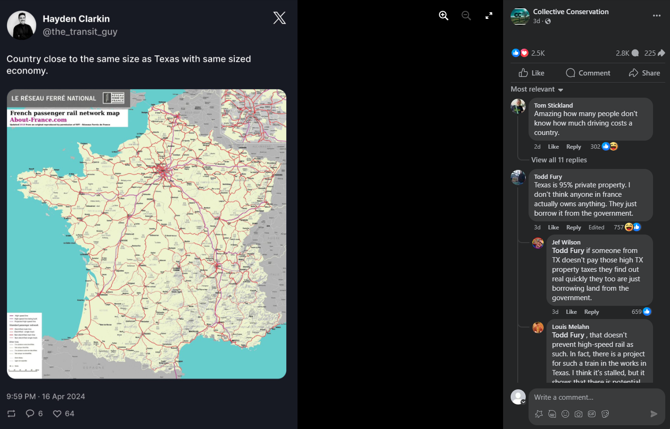Open the Most relevant comment sort dropdown
The width and height of the screenshot is (670, 429).
click(537, 89)
